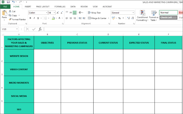Toggle Italic formatting
183x114 pixels.
34,18
